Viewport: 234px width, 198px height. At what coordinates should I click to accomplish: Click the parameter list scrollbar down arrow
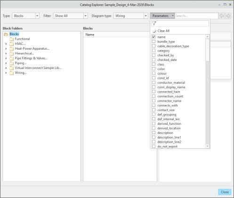tap(208, 146)
